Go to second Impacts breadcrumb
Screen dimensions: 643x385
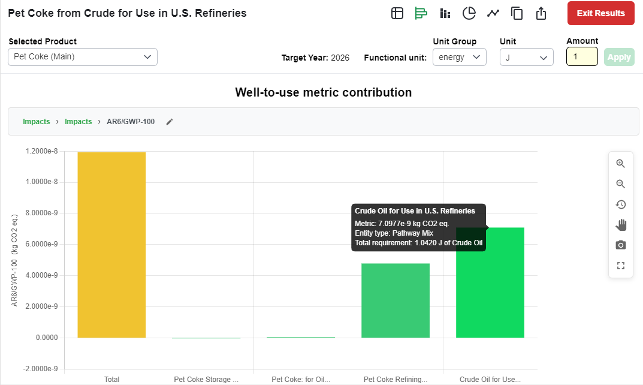click(x=79, y=122)
